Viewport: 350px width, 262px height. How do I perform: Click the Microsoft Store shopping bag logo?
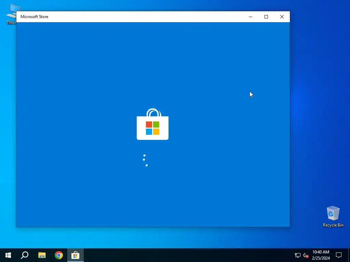(153, 124)
